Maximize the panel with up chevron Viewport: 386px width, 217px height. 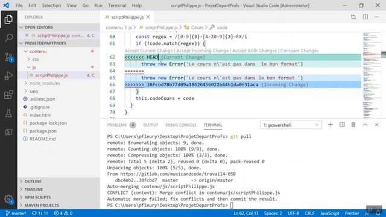365,125
